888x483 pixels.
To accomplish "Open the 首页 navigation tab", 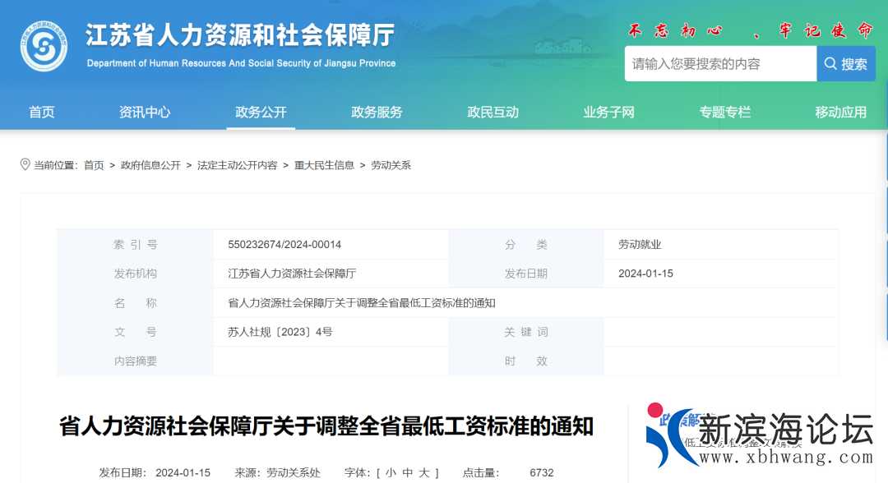I will [42, 113].
